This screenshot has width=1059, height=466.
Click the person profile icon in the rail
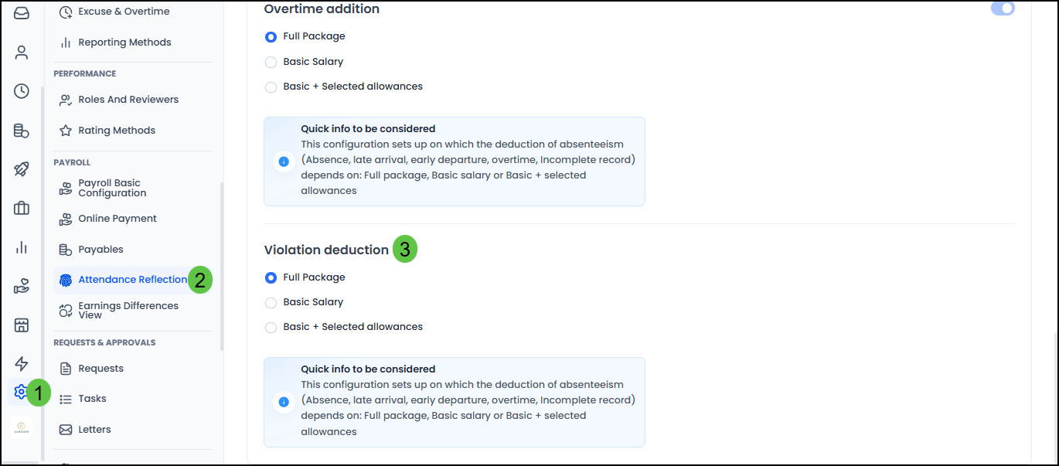pyautogui.click(x=22, y=53)
